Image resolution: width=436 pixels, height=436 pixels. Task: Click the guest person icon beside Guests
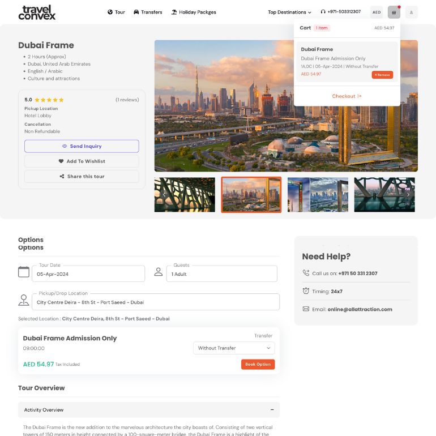158,272
